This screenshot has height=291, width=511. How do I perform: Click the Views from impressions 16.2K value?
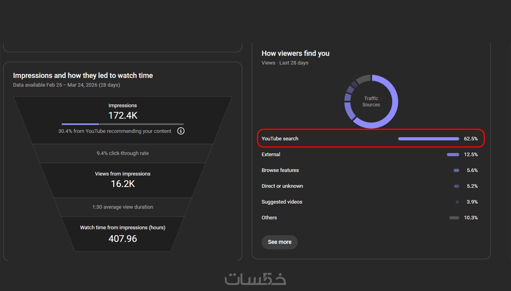[x=123, y=184]
